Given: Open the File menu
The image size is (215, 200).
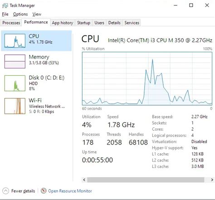Looking at the screenshot, I should 5,14.
